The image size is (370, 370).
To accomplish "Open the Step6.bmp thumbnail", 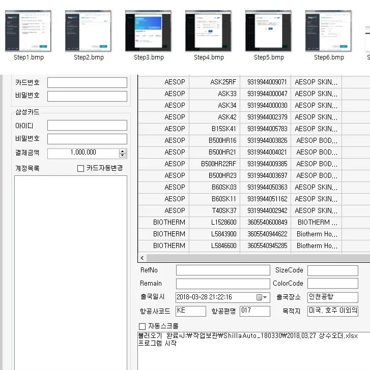I will tap(328, 30).
